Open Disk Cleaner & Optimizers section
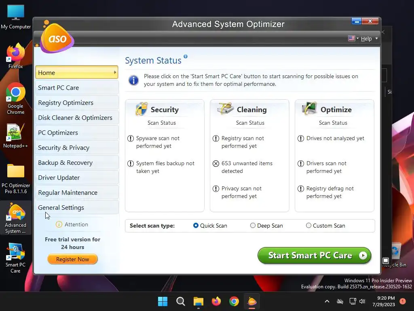This screenshot has width=414, height=311. point(76,118)
